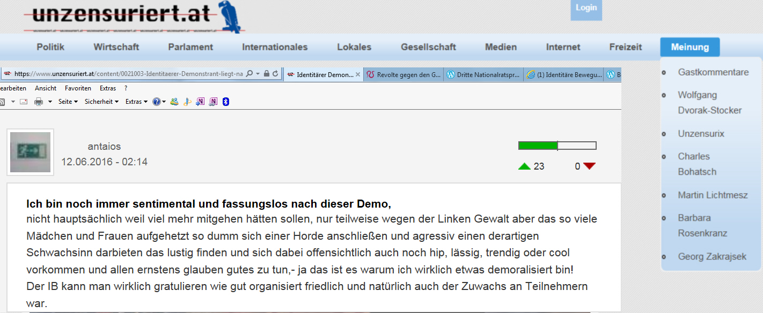Click the padlock security icon in address bar

pyautogui.click(x=267, y=74)
